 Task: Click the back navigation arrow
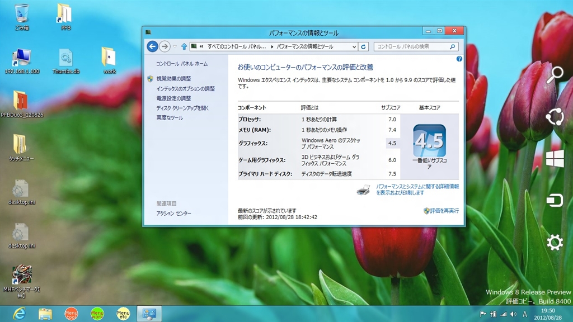point(152,46)
